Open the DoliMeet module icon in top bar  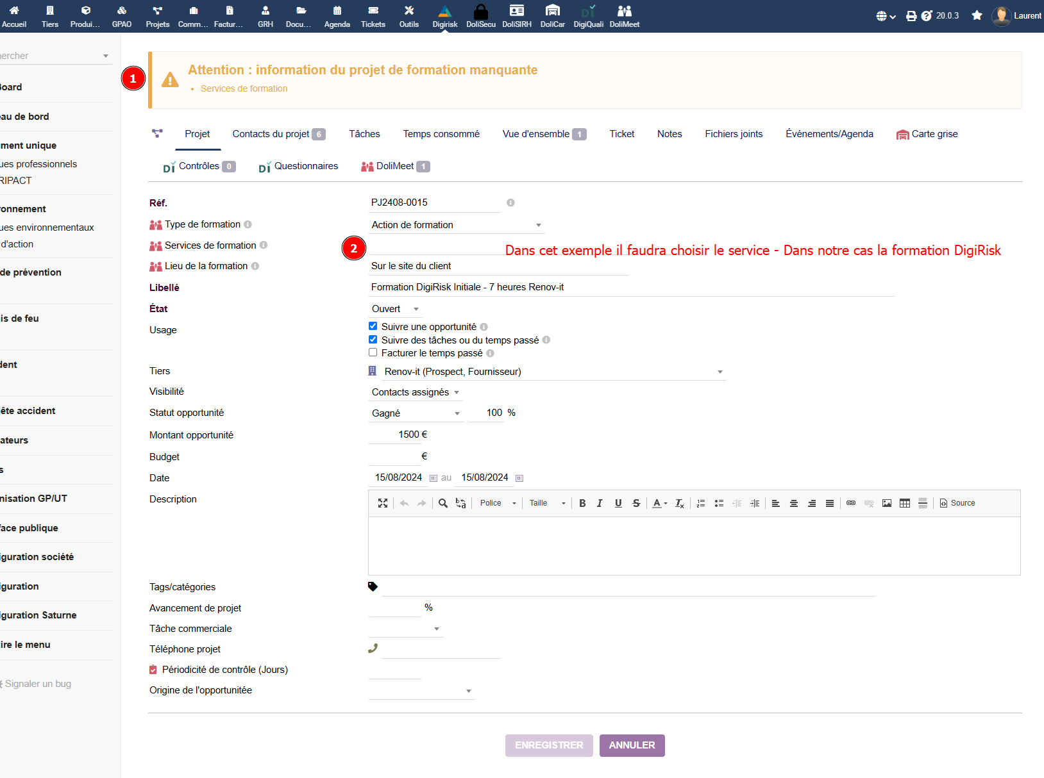(x=625, y=11)
